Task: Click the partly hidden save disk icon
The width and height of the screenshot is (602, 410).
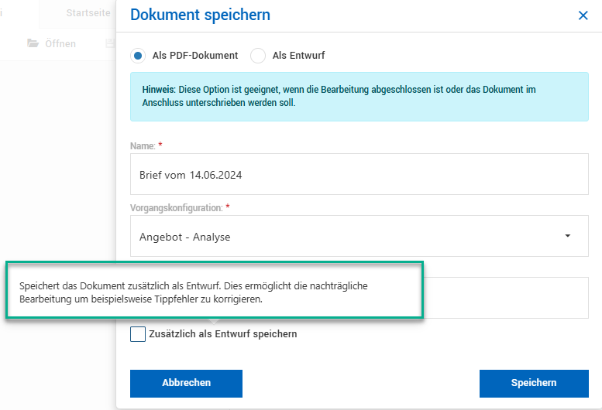Action: [110, 43]
